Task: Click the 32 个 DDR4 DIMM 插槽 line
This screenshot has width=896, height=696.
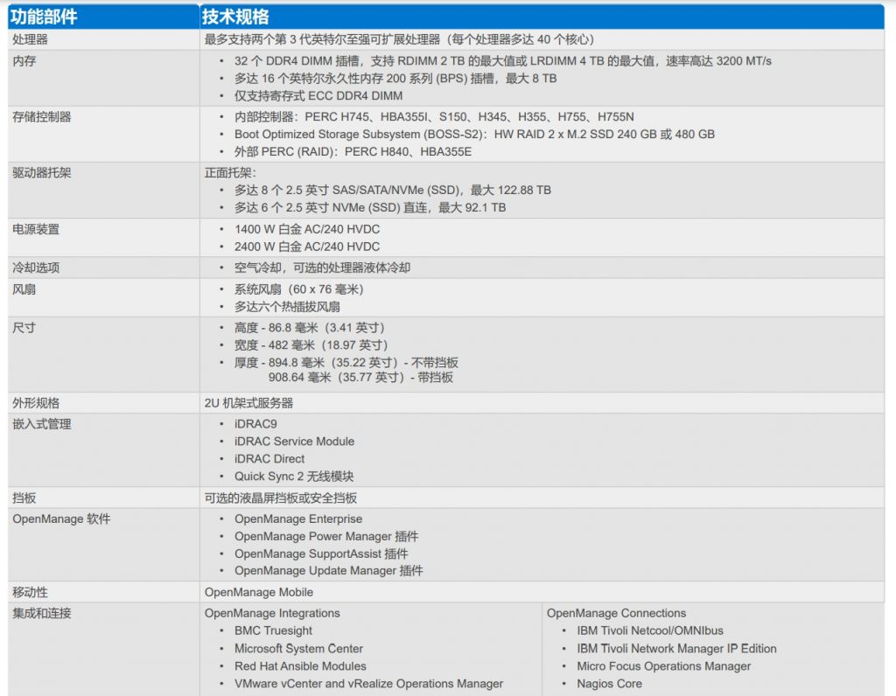Action: pyautogui.click(x=503, y=61)
